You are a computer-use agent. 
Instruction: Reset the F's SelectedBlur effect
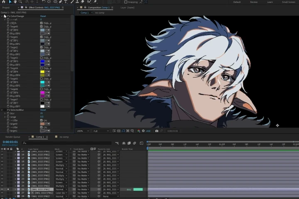click(43, 110)
